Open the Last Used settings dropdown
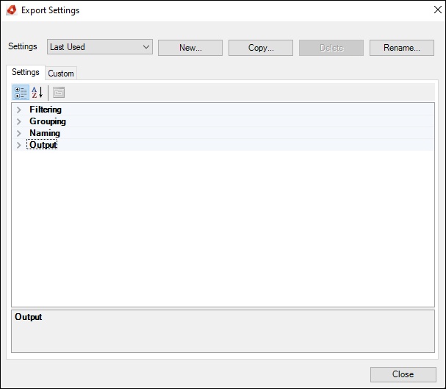Screen dimensions: 446x389 [x=100, y=47]
